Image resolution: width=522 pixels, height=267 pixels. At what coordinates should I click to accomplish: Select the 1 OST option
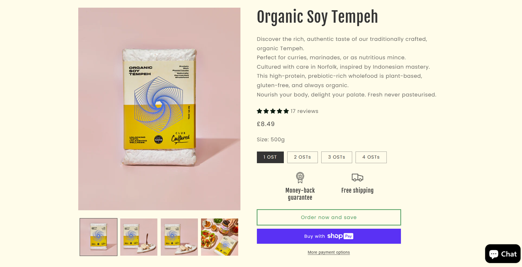270,157
